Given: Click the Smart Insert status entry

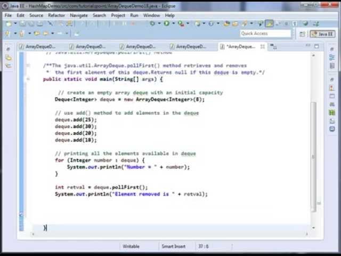Looking at the screenshot, I should pyautogui.click(x=173, y=246).
